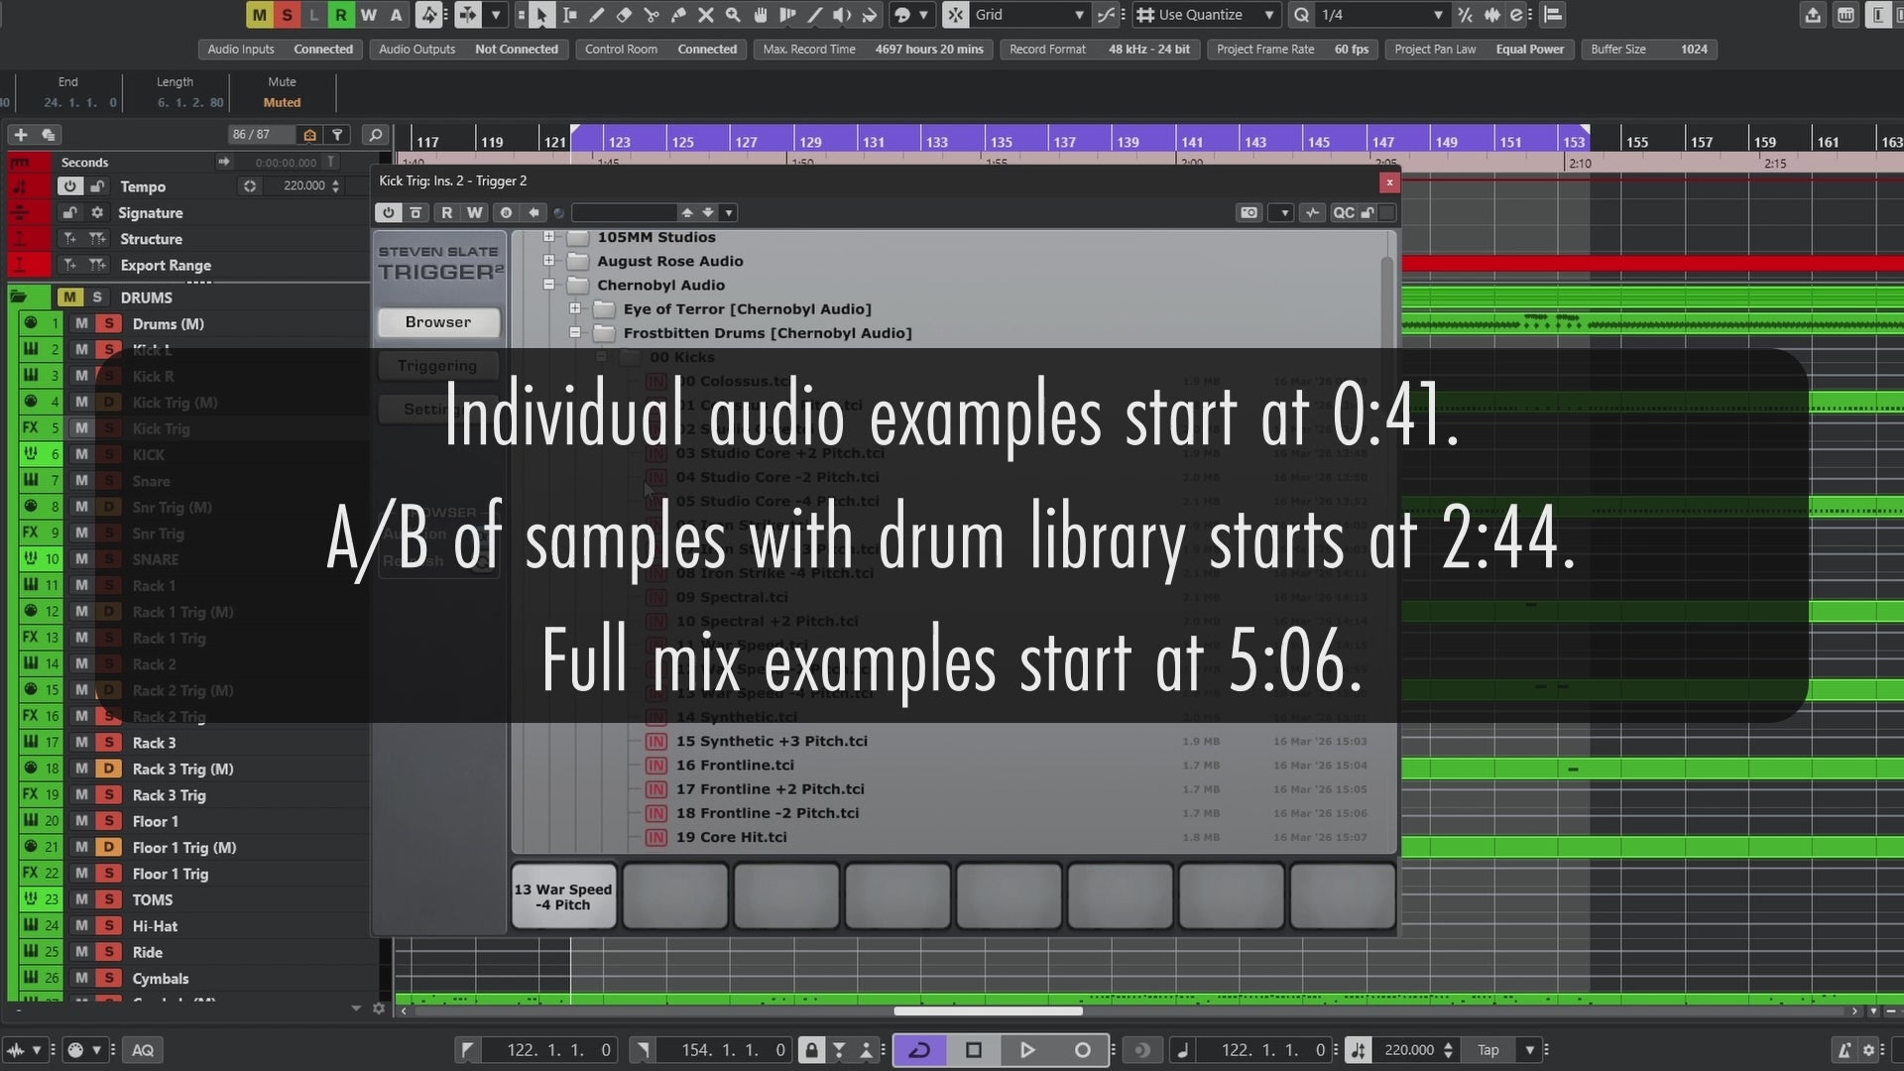Mute the Ride track

tap(82, 952)
